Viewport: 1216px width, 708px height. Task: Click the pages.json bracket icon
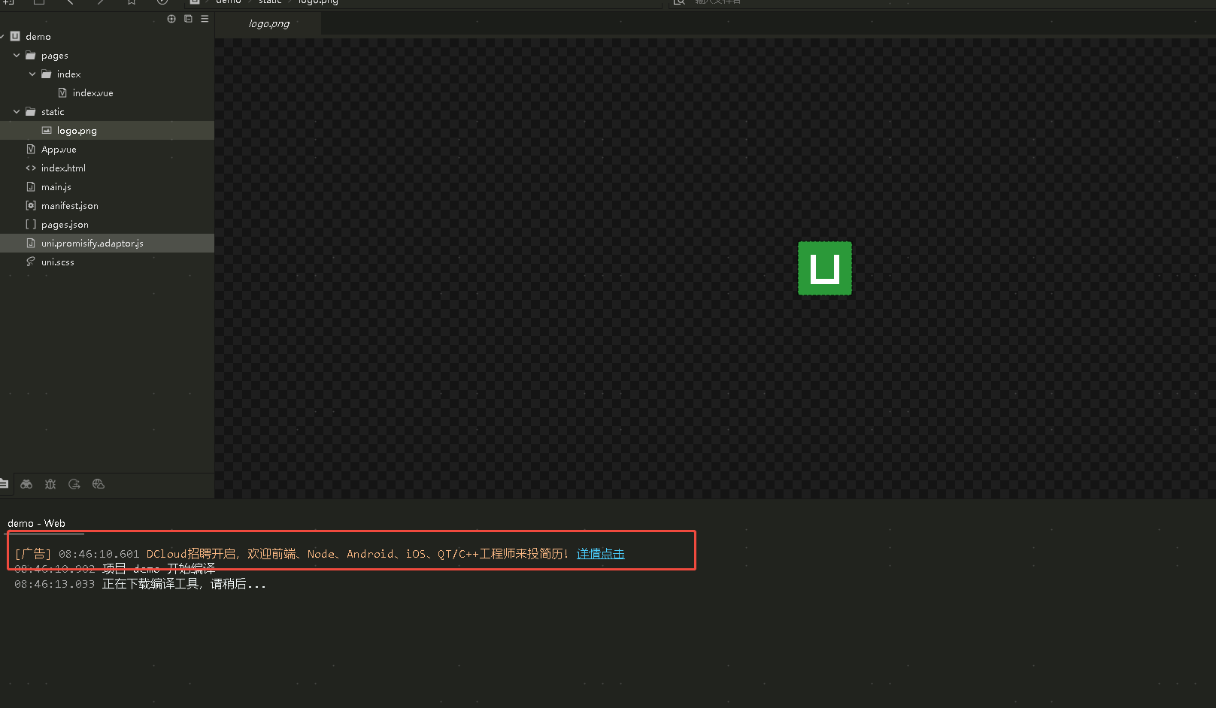point(31,224)
